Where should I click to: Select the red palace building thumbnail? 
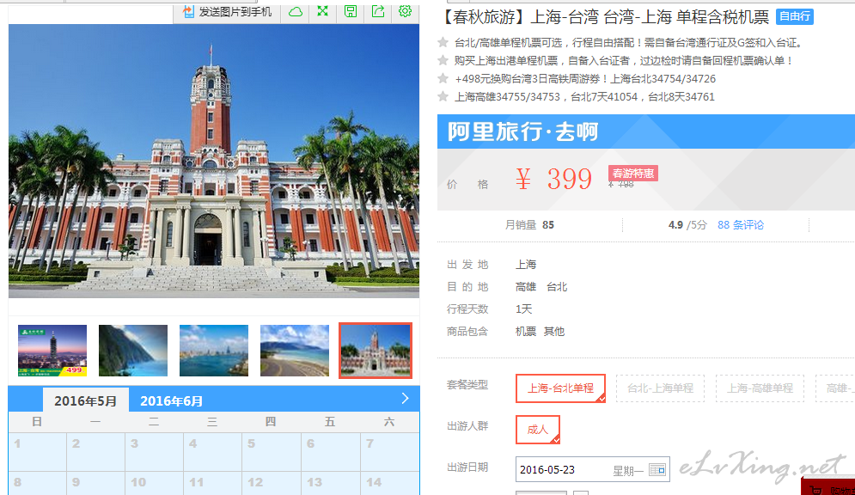click(x=376, y=351)
